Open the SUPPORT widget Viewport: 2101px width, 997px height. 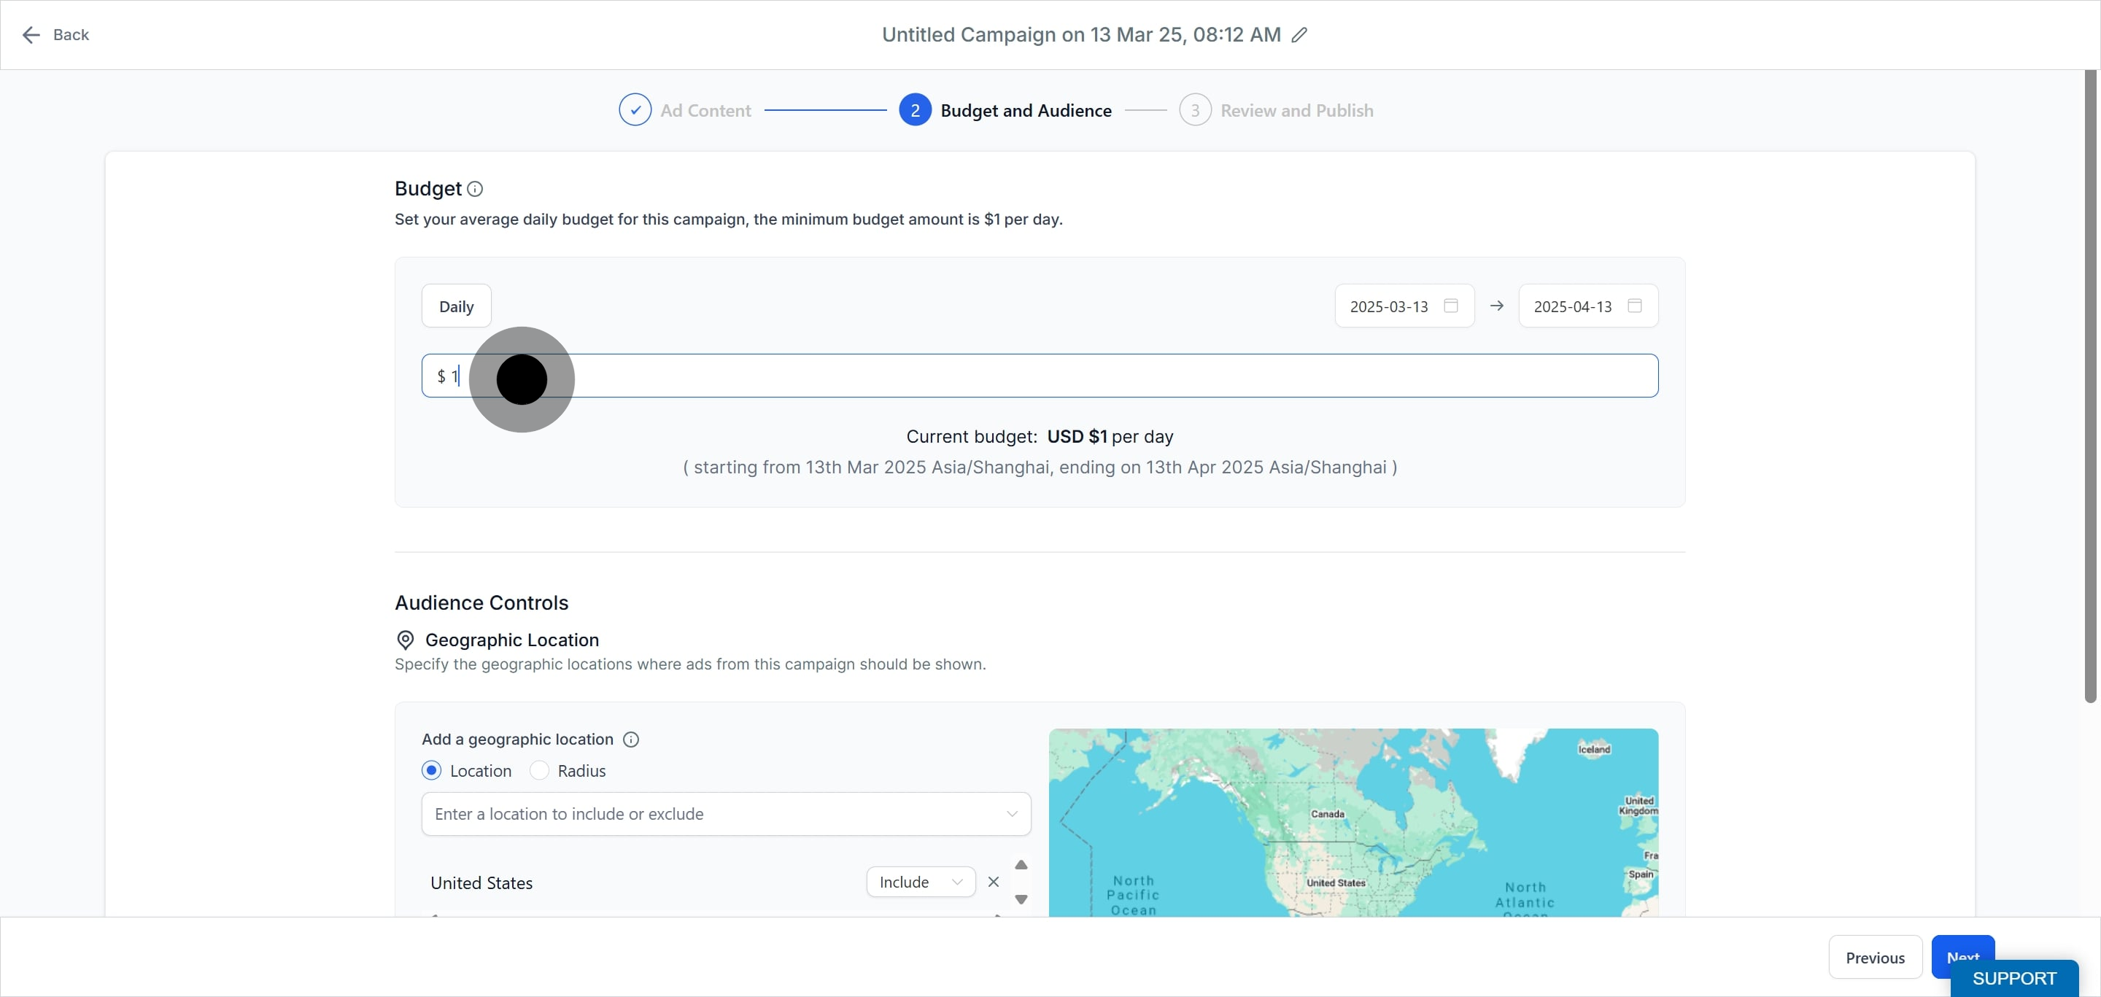tap(2013, 978)
